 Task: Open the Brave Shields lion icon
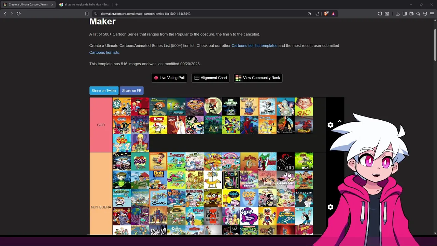[326, 14]
